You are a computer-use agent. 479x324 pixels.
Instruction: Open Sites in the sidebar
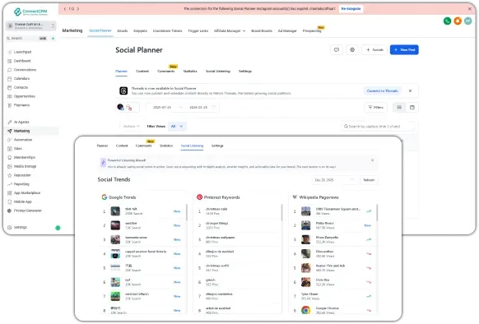[18, 148]
